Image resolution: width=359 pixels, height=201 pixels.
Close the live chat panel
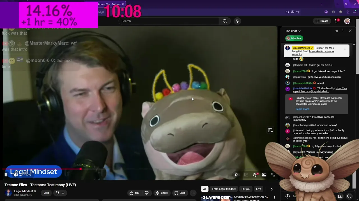tap(350, 31)
